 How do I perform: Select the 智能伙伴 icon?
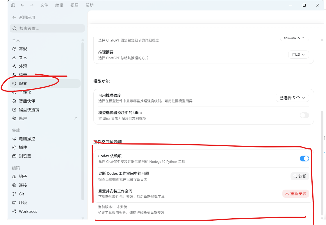(x=14, y=101)
